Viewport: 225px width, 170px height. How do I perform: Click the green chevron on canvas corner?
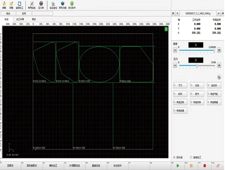[166, 29]
